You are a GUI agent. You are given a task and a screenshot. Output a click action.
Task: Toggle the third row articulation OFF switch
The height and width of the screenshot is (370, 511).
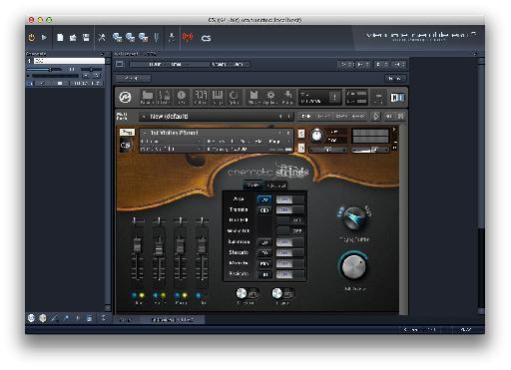[289, 220]
